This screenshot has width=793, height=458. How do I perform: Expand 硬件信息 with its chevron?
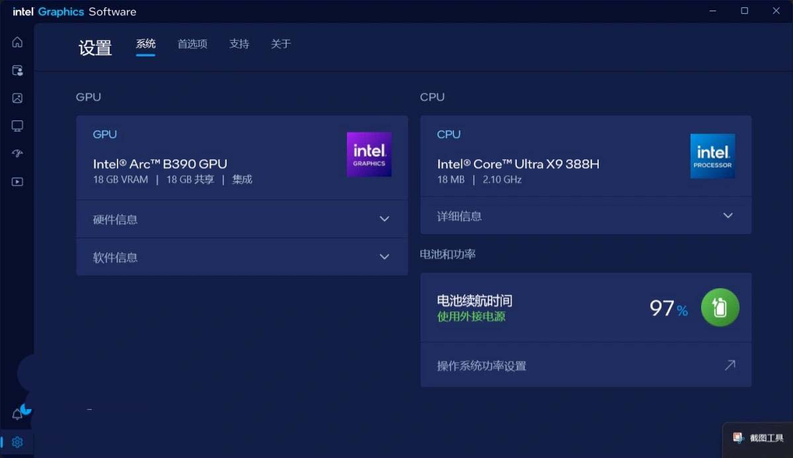pos(385,219)
